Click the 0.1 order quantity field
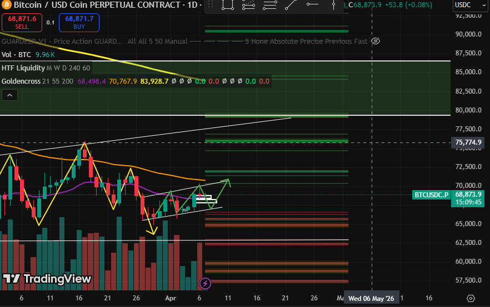Screen dimensions: 490x307 coord(51,22)
